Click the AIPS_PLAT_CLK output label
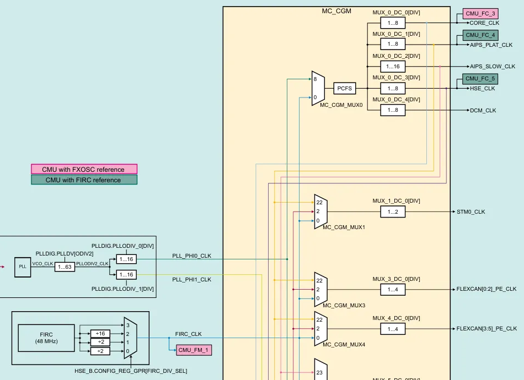 click(x=491, y=45)
